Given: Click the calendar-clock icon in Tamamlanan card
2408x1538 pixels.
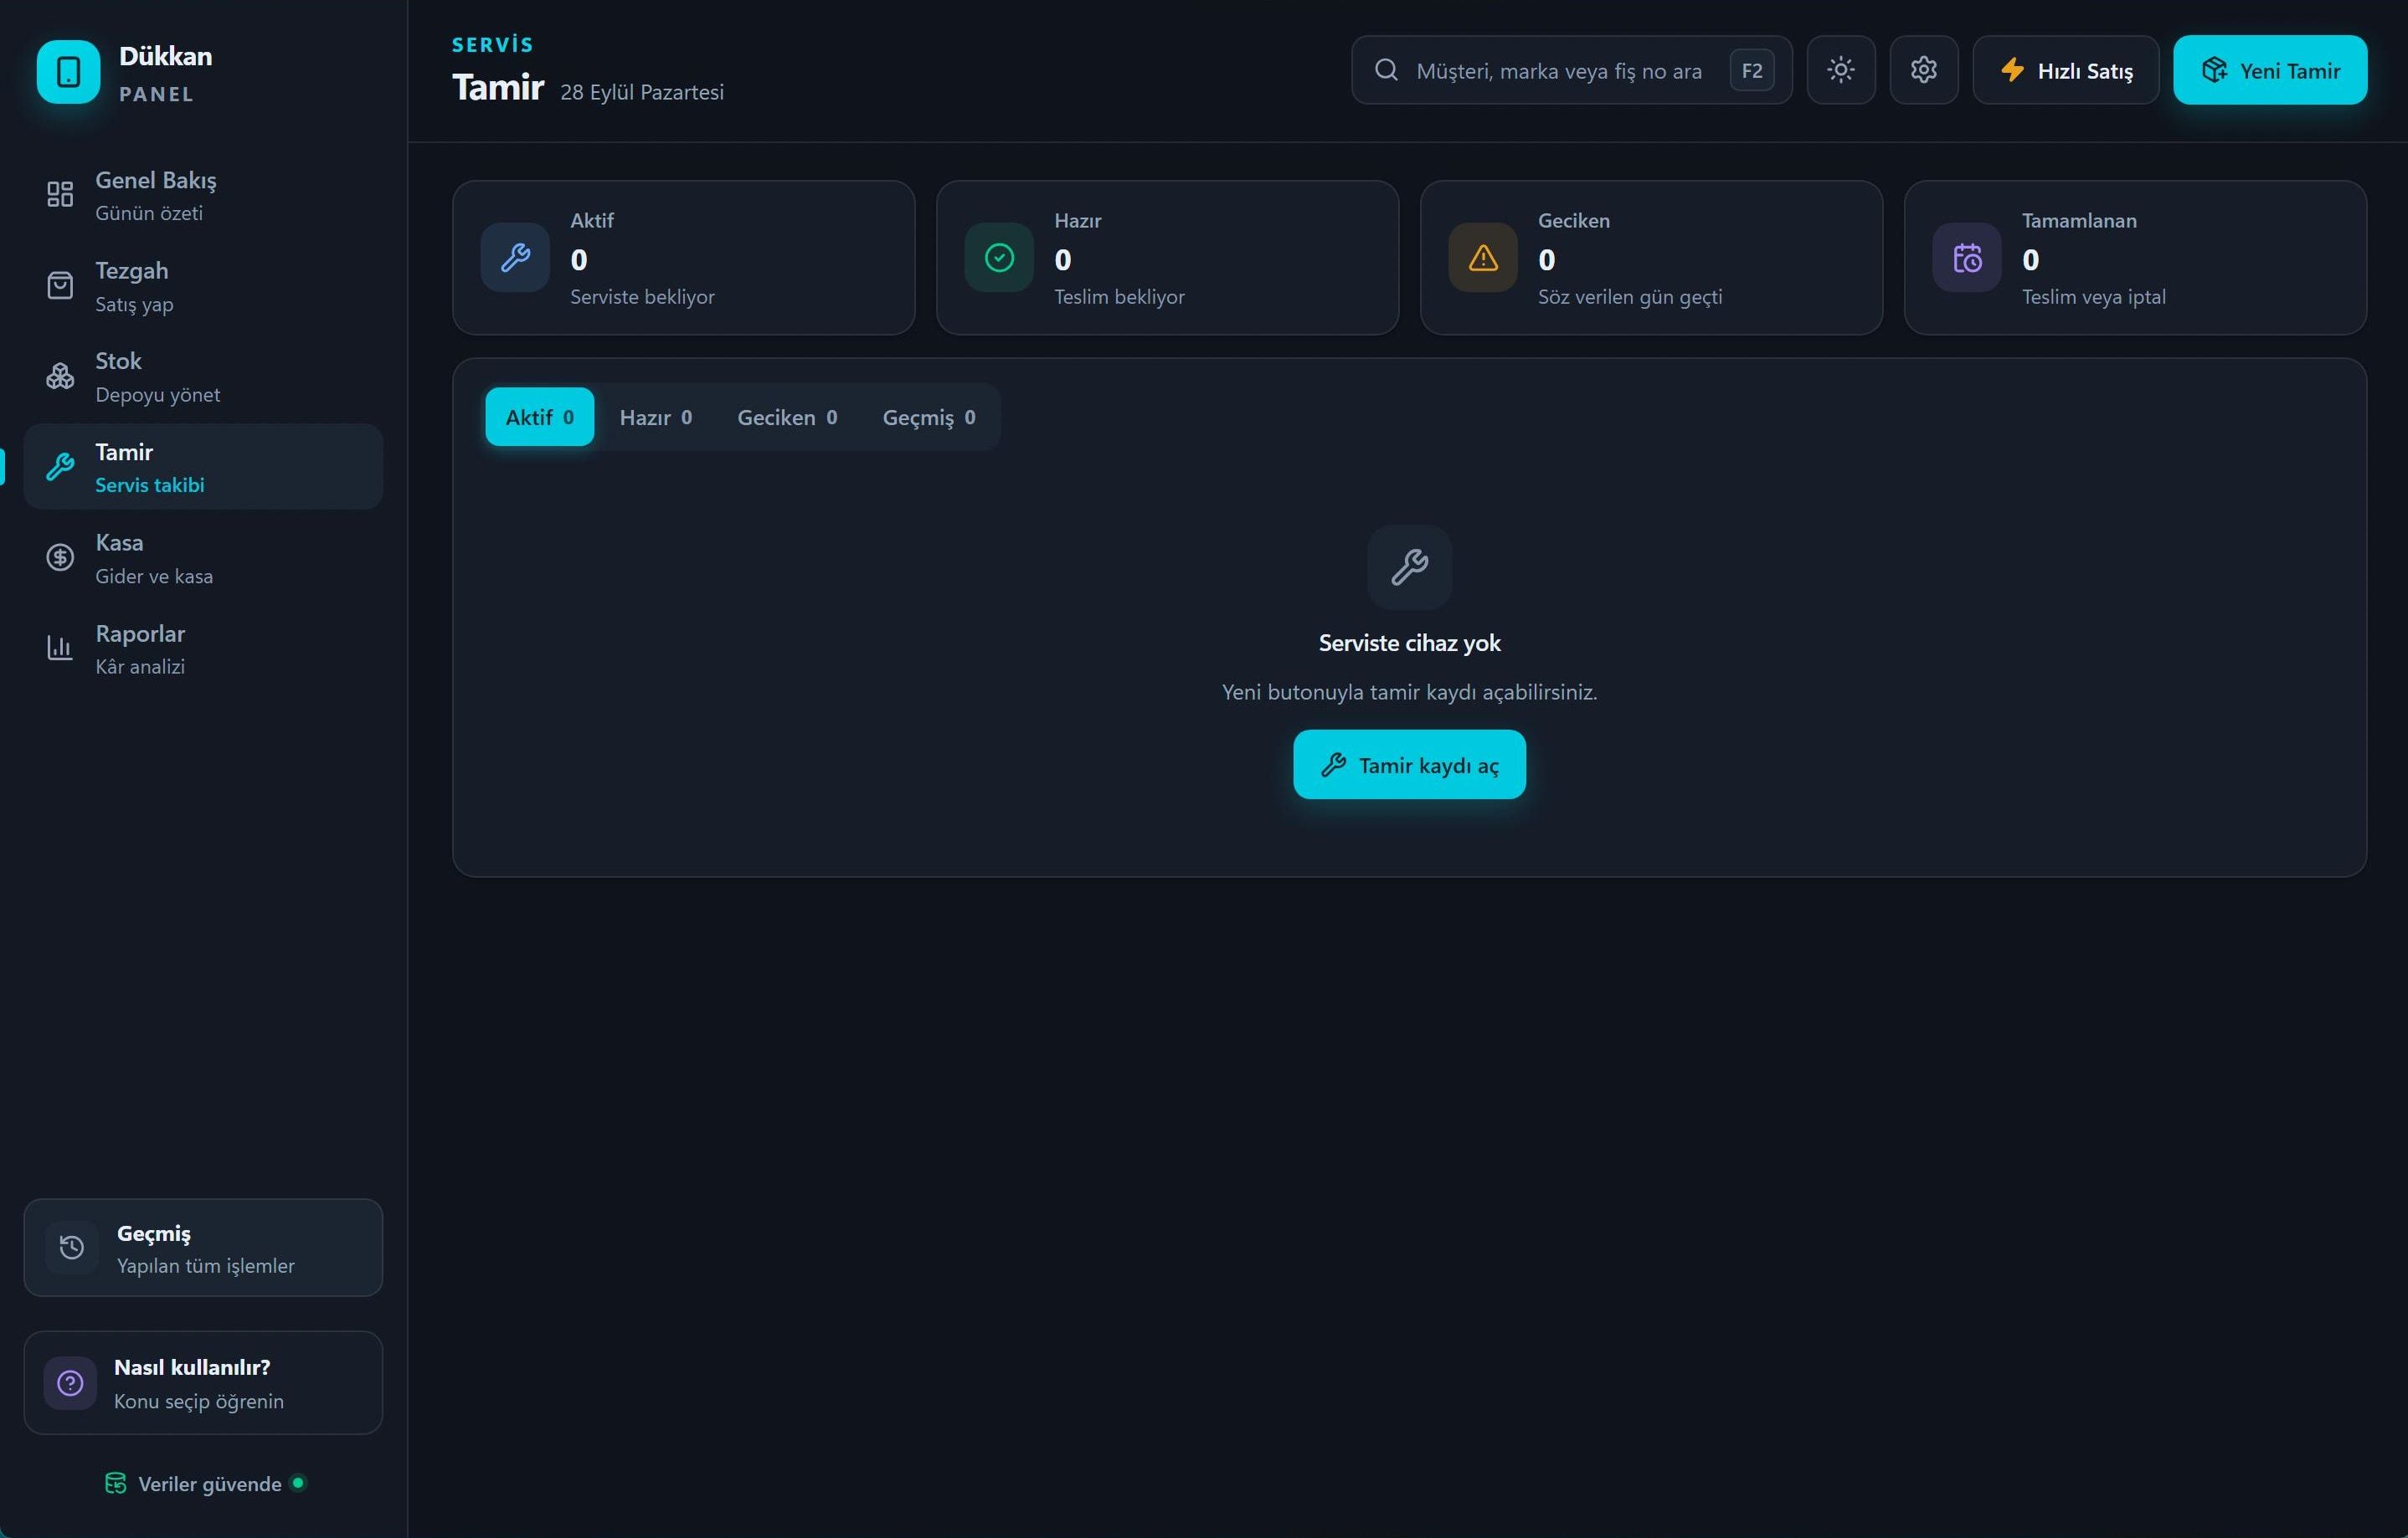Looking at the screenshot, I should [x=1967, y=258].
